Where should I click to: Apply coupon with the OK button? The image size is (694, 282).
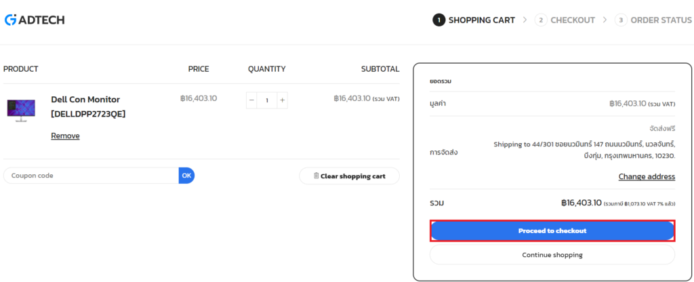(x=186, y=176)
